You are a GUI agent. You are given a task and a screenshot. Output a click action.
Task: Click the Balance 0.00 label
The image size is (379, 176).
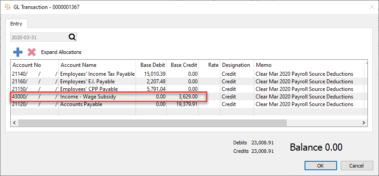click(x=316, y=147)
